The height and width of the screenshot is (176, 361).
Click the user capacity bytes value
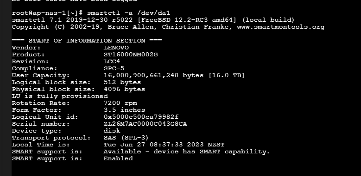coord(153,75)
